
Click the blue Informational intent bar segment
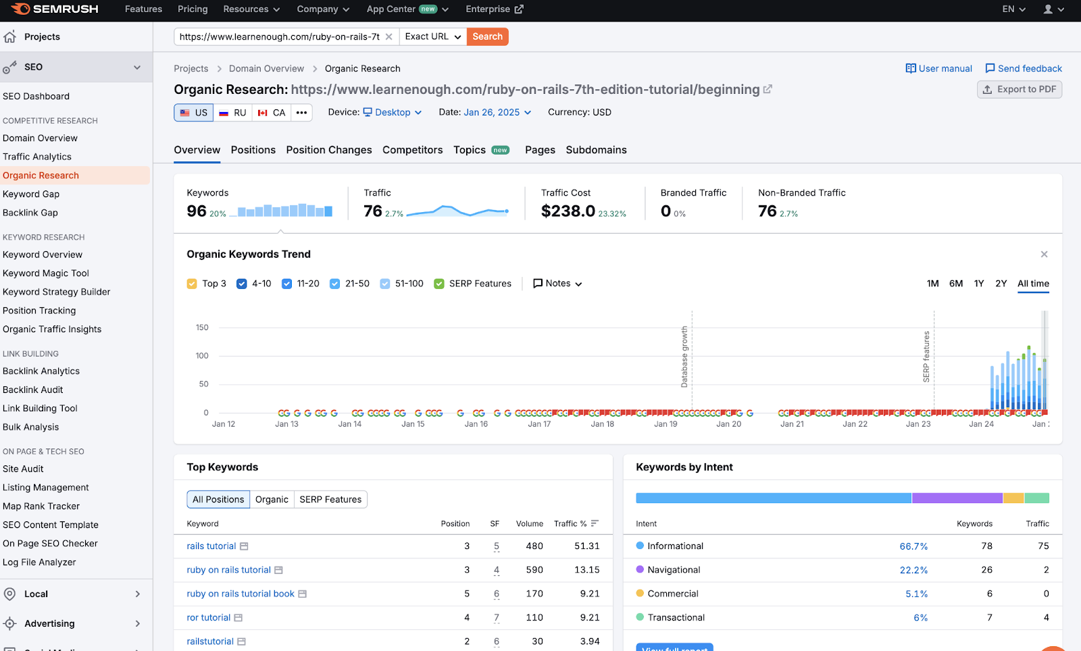tap(774, 498)
